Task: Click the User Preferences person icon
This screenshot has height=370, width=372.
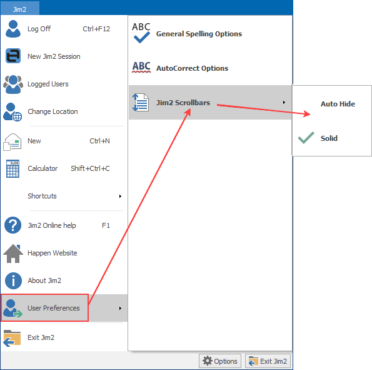Action: tap(13, 308)
